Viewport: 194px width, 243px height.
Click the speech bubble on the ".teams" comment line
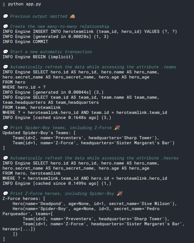5,67
